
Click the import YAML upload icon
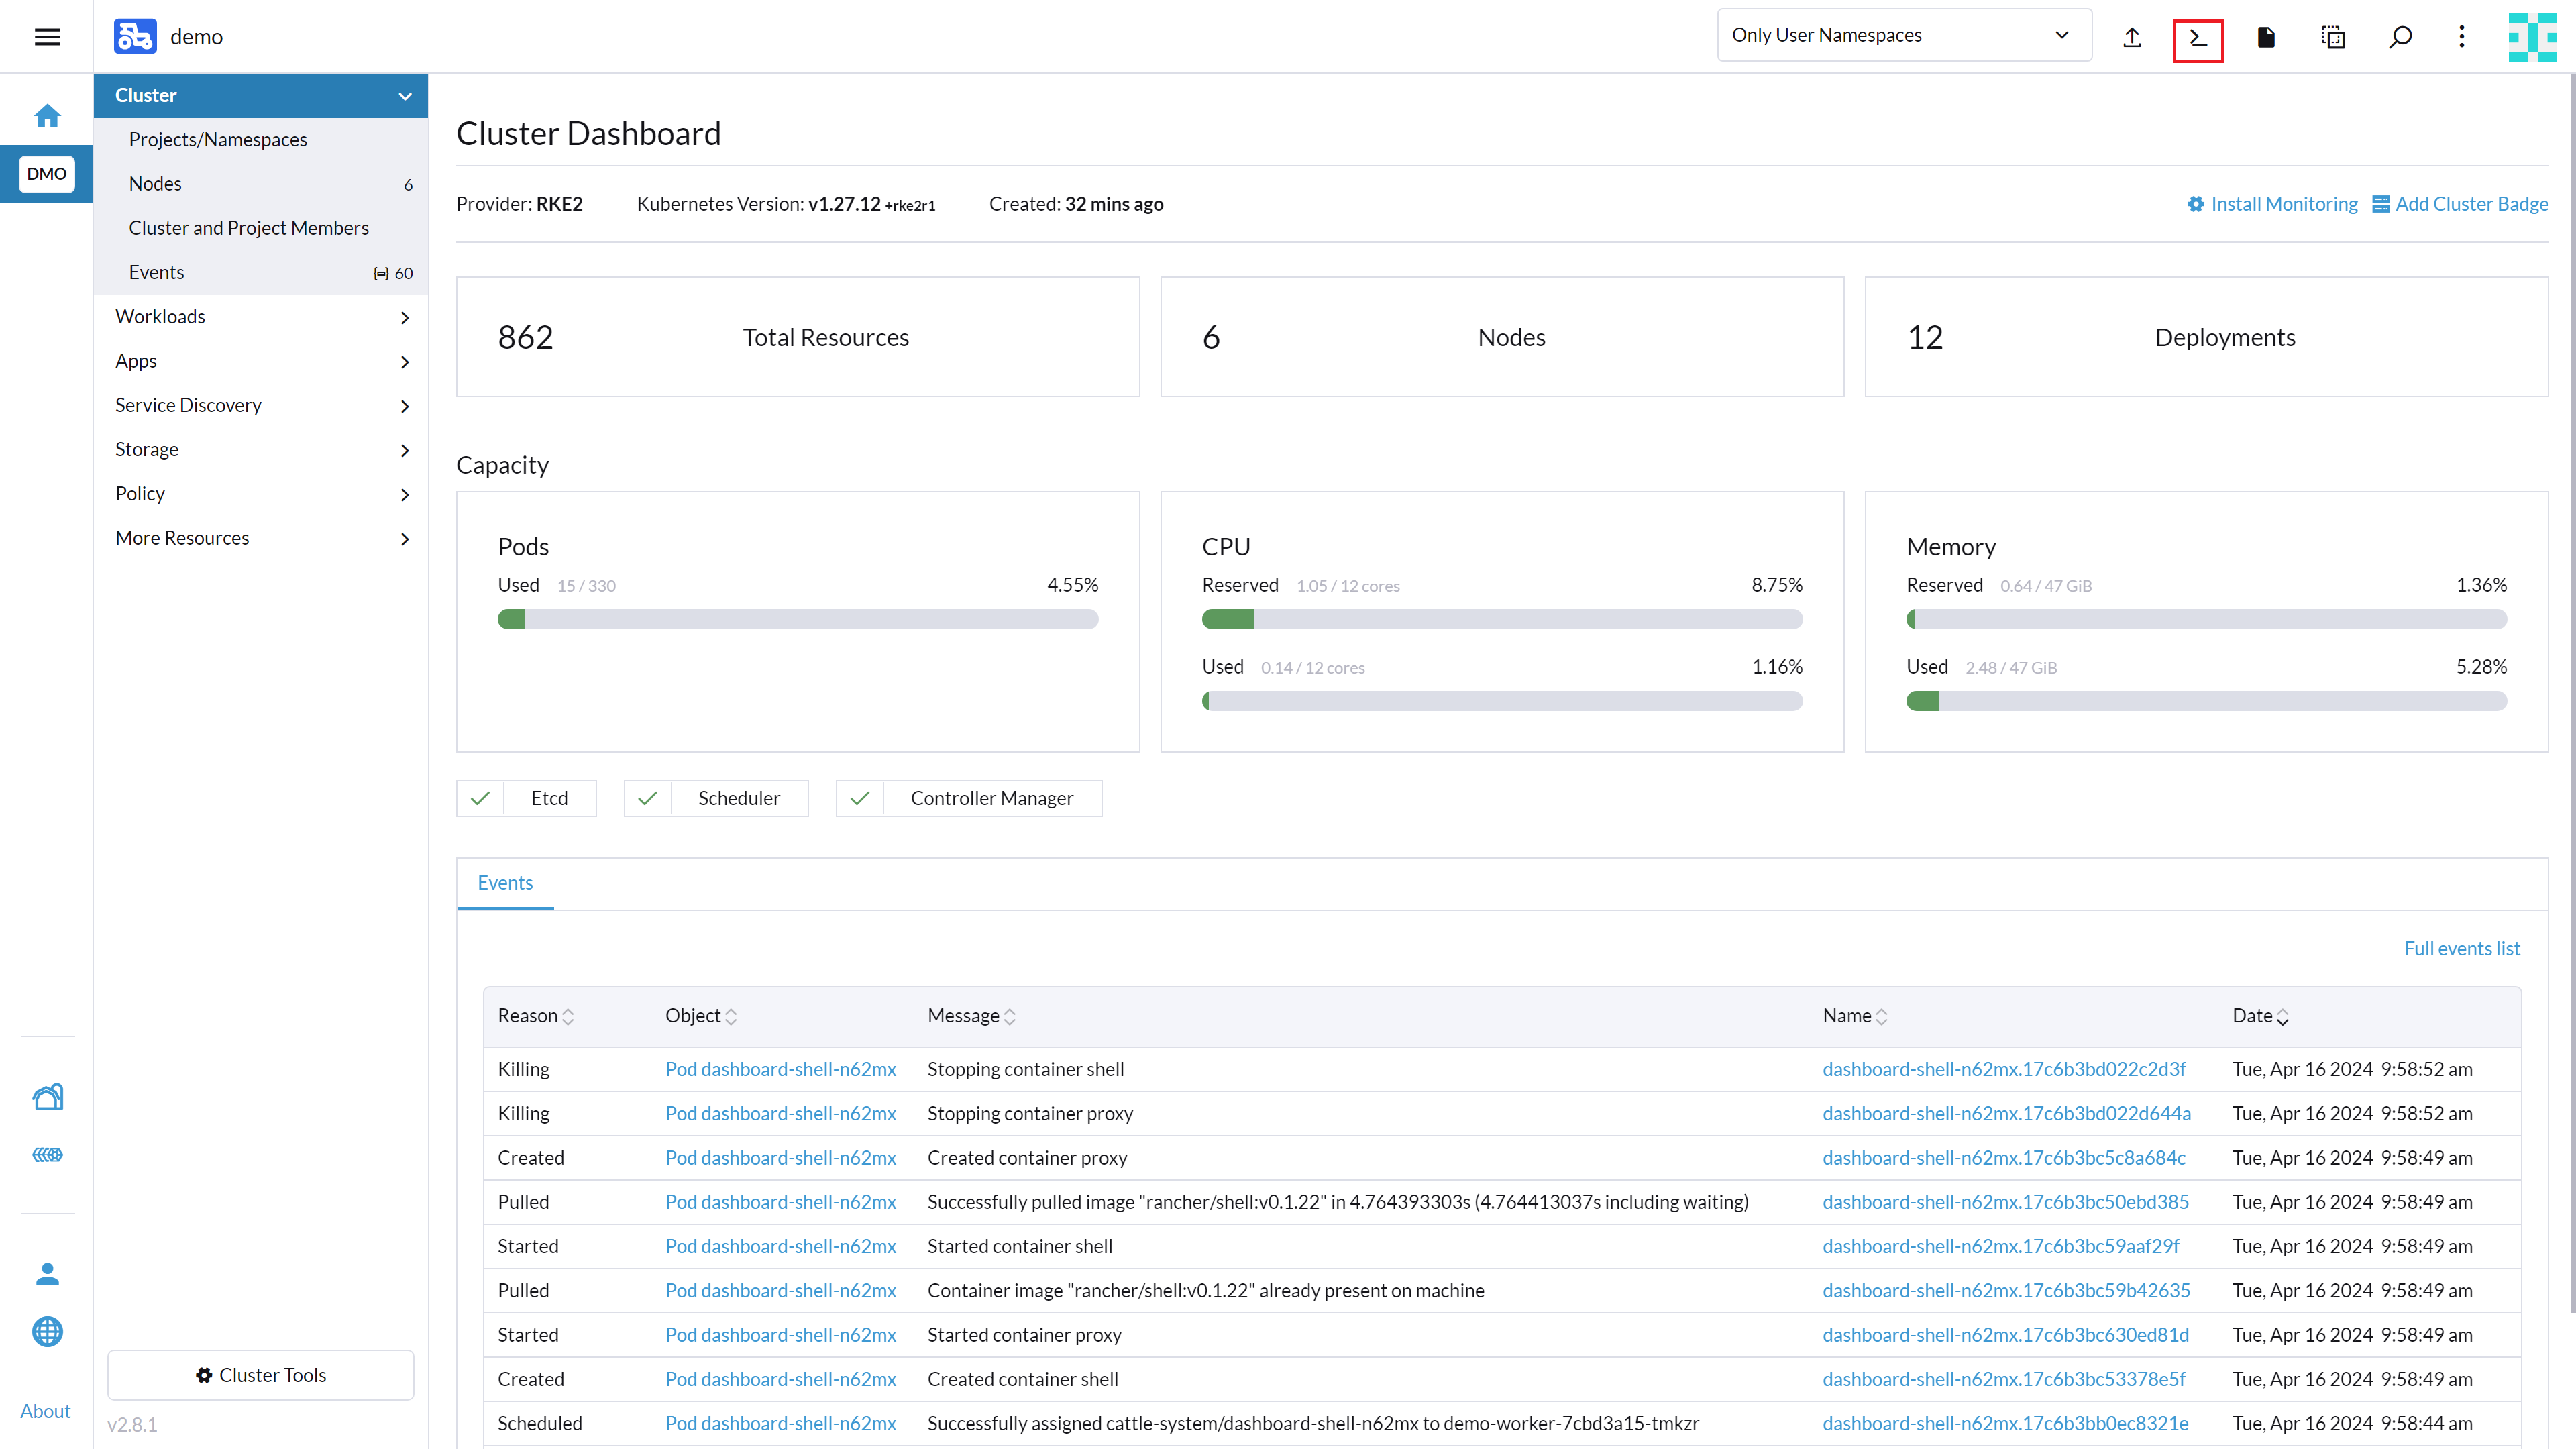(x=2131, y=38)
